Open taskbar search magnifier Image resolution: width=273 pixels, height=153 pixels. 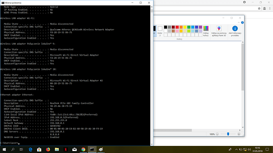point(13,149)
